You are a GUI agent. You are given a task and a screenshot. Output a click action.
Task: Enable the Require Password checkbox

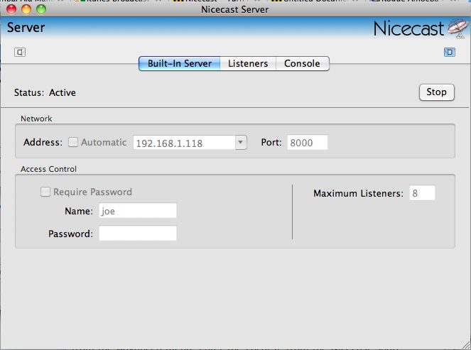pos(45,192)
